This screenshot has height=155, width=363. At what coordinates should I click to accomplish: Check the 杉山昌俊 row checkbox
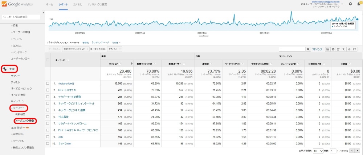point(48,117)
